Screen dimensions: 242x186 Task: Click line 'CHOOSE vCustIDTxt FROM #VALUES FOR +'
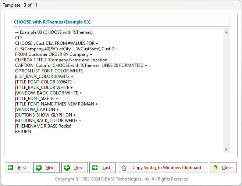point(57,43)
